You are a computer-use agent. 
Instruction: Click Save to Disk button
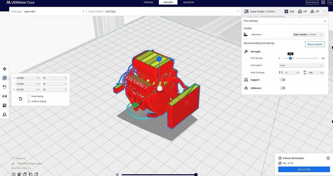[304, 169]
